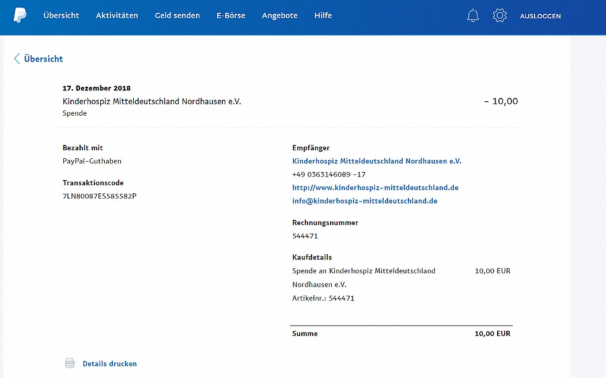Screen dimensions: 606x378
Task: Open the recipient Kinderhospiz Mitteldeutschland Nordhausen e.V. link
Action: coord(377,161)
